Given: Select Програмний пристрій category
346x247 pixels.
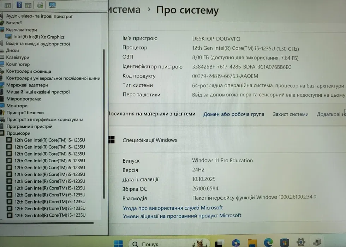Looking at the screenshot, I should (x=29, y=126).
